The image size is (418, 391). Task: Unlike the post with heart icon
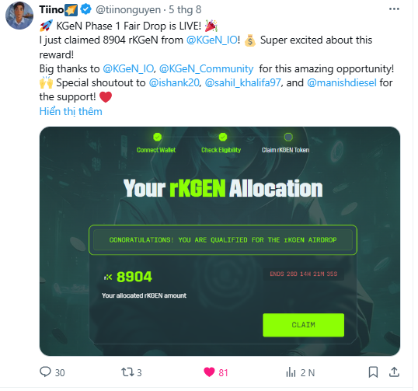(209, 372)
